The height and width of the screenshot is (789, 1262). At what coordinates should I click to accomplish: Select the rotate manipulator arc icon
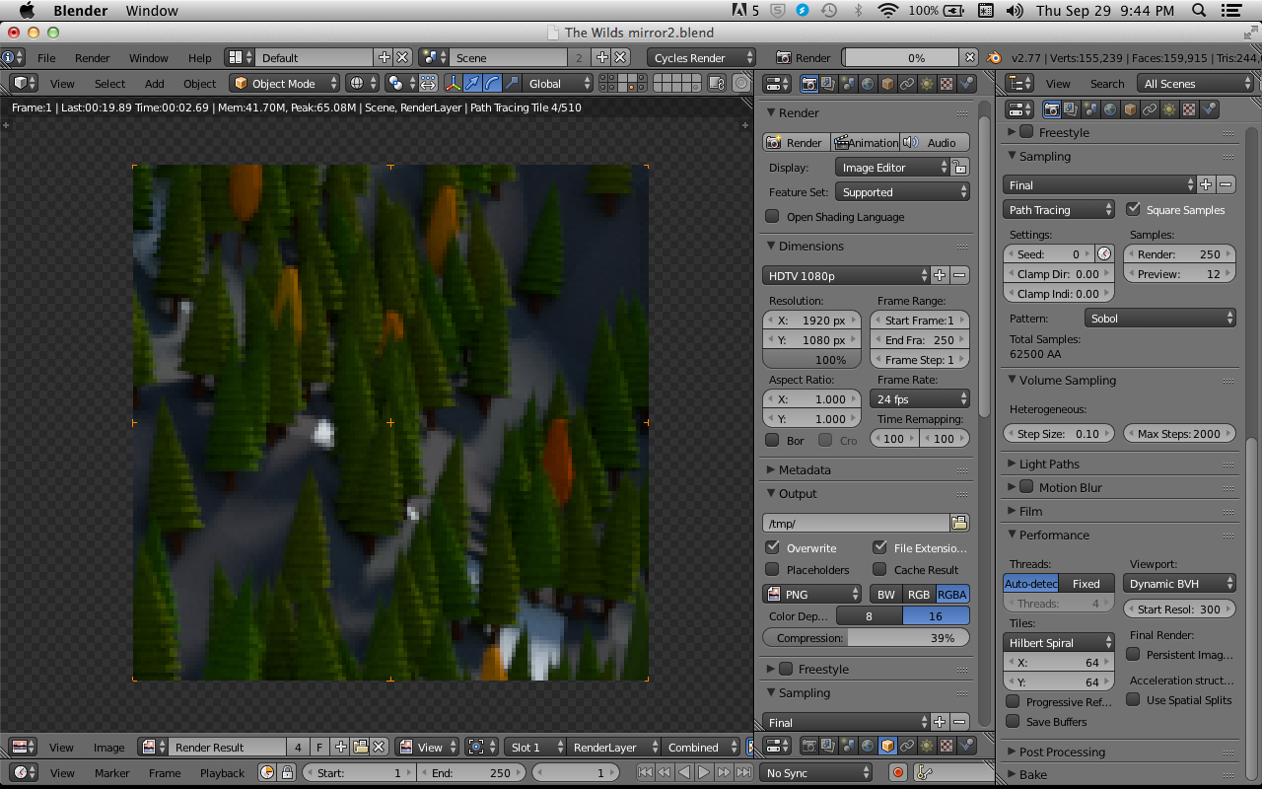click(492, 84)
